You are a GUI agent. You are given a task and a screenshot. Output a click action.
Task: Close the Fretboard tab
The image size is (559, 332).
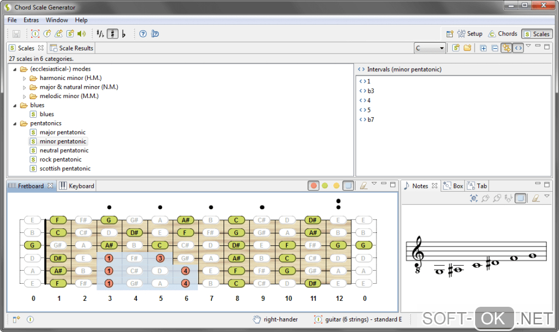(50, 186)
